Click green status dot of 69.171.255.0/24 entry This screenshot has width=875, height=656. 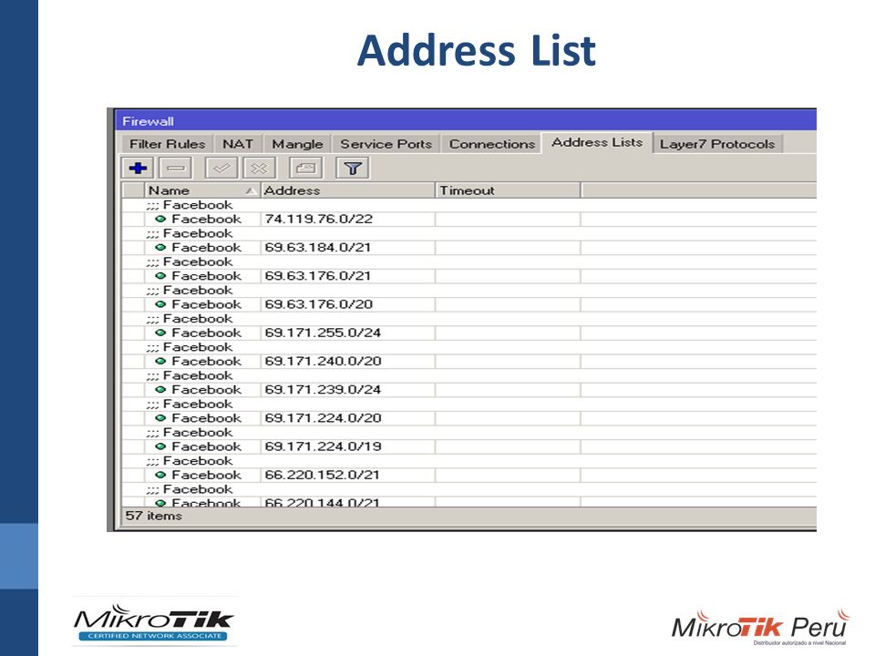pyautogui.click(x=160, y=333)
